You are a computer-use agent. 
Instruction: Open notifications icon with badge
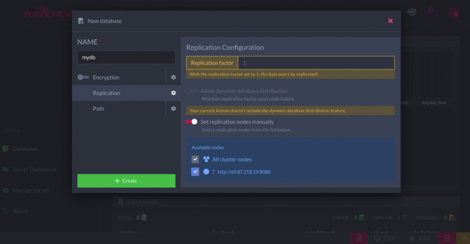(454, 13)
